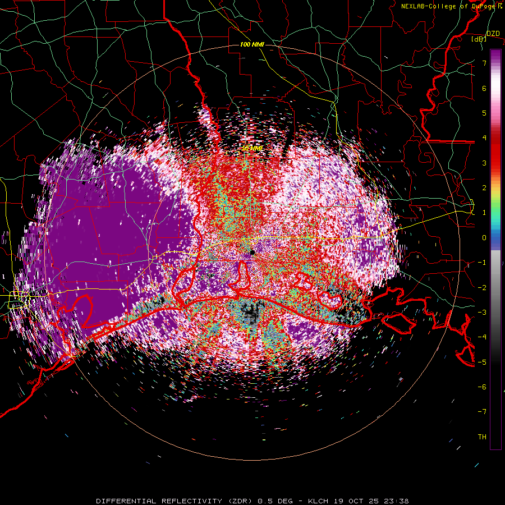Click the 2 value on the color scale

pos(484,188)
